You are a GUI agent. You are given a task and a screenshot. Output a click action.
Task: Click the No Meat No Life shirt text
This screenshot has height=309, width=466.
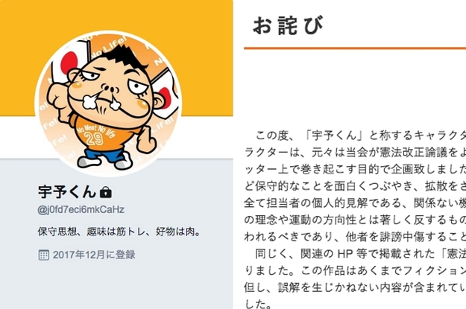tap(95, 130)
